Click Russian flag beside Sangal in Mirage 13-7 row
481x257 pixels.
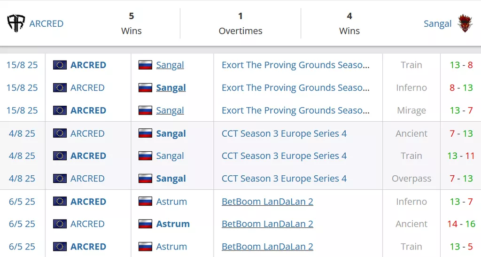[145, 110]
